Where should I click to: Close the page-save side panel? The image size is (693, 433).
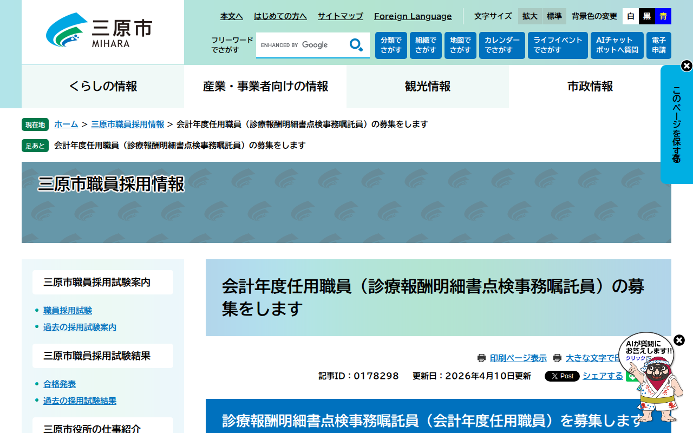coord(687,66)
